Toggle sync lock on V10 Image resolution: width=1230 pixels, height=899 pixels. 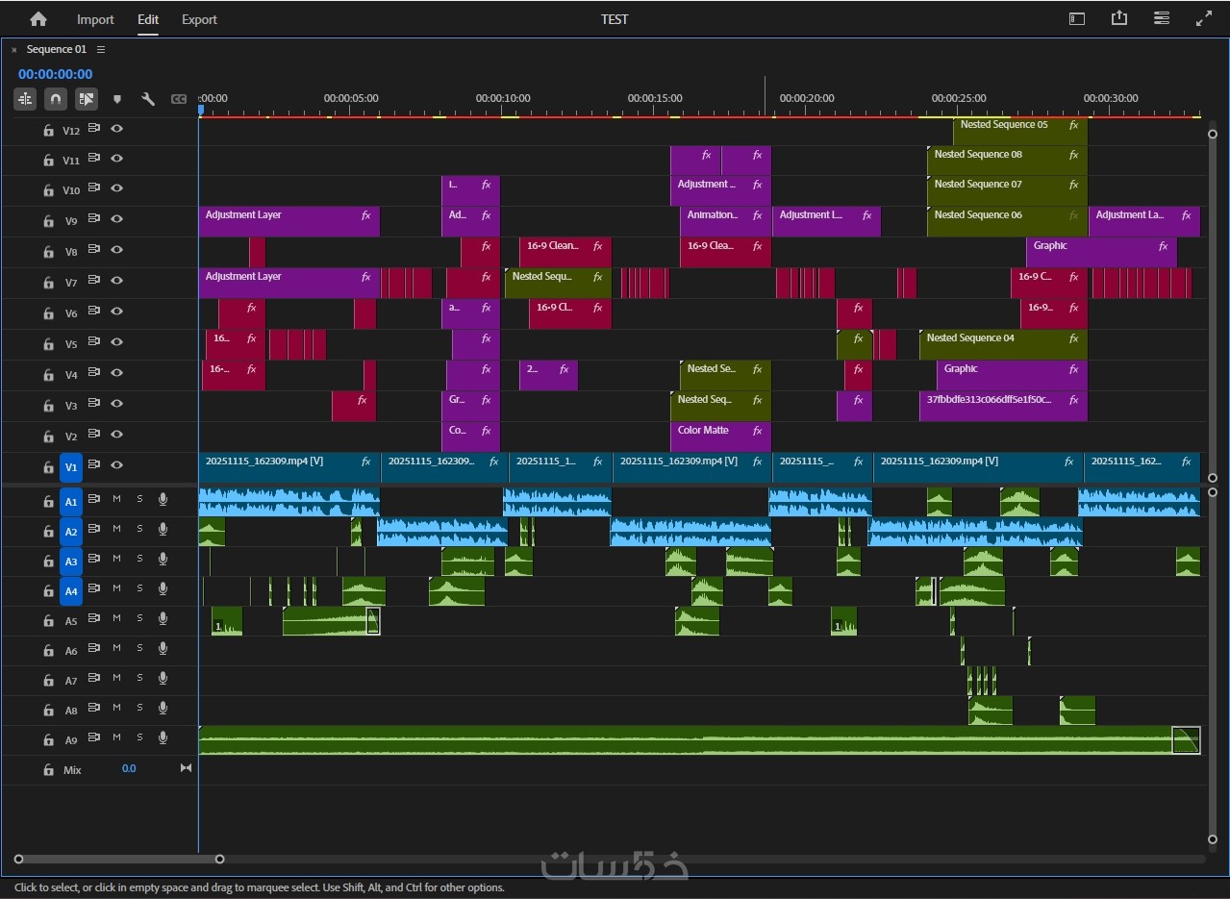(94, 188)
